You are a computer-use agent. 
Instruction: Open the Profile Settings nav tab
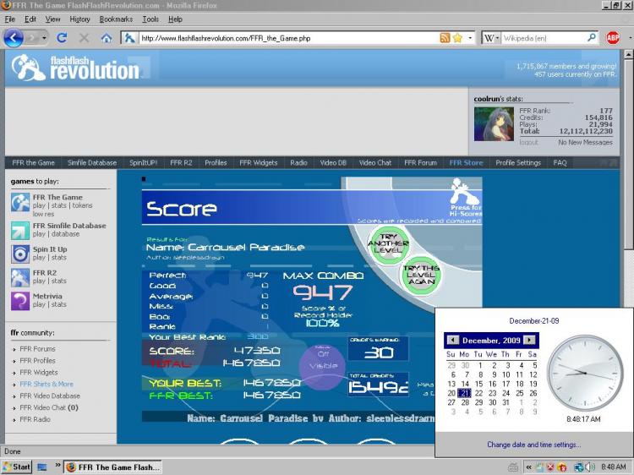518,162
